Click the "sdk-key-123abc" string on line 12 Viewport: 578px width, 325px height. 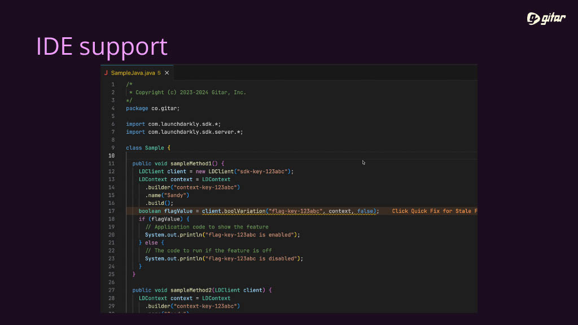click(x=262, y=172)
